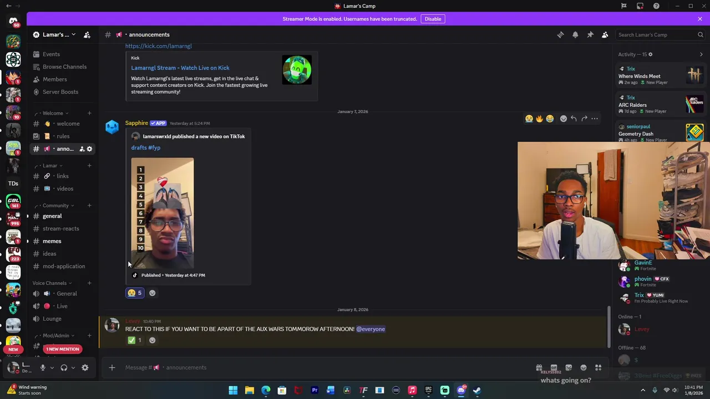The height and width of the screenshot is (399, 710).
Task: Click the plus attach button in message bar
Action: click(x=112, y=367)
